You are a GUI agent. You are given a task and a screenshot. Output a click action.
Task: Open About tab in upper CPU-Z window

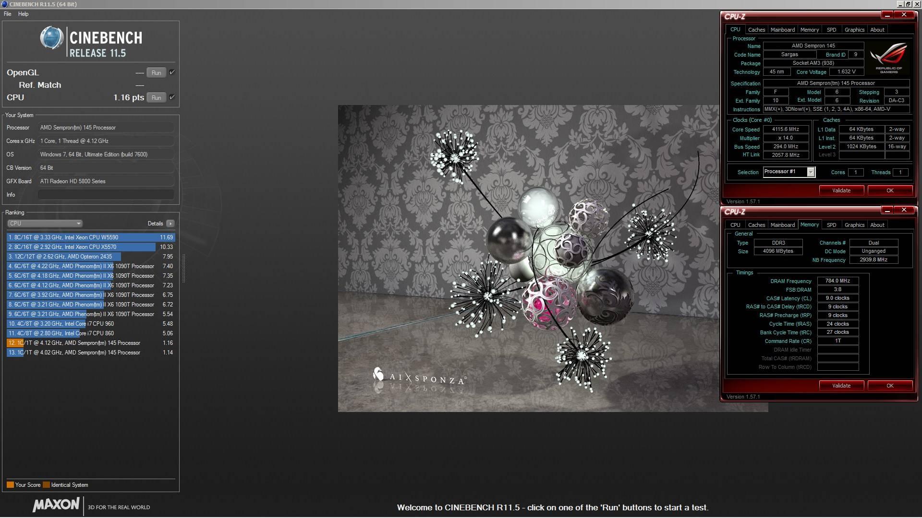tap(877, 30)
